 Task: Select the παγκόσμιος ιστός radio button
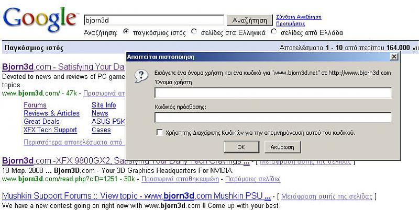126,32
